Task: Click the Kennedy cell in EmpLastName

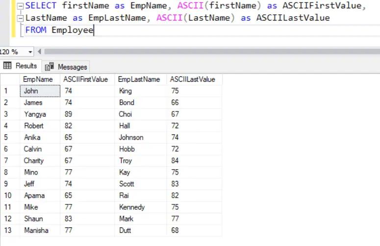Action: tap(132, 207)
